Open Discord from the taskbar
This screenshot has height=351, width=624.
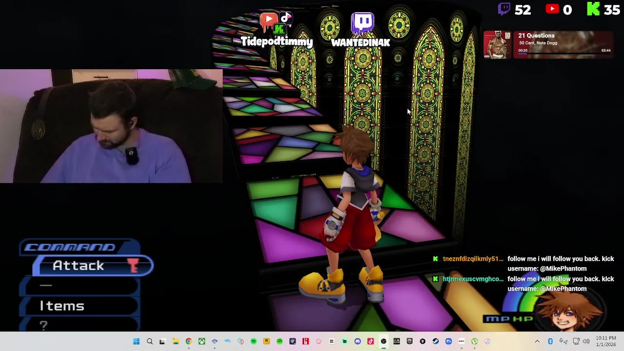click(357, 341)
